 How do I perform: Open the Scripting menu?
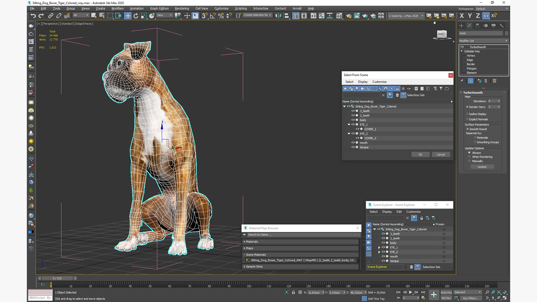click(x=241, y=9)
